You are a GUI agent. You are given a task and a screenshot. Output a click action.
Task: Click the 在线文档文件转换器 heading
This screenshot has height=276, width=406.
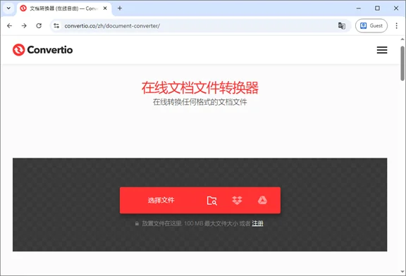point(200,87)
